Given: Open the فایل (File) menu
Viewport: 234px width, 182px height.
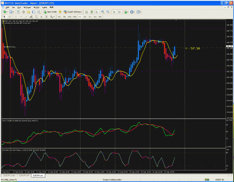Looking at the screenshot, I should coord(7,7).
